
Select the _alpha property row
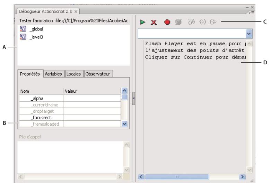click(70, 98)
